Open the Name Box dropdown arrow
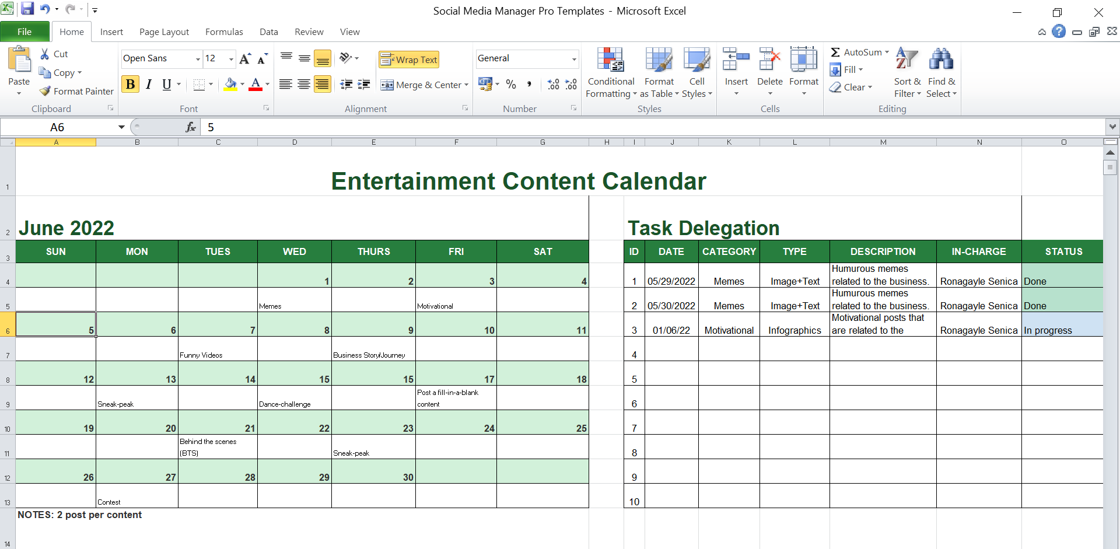 [x=121, y=127]
